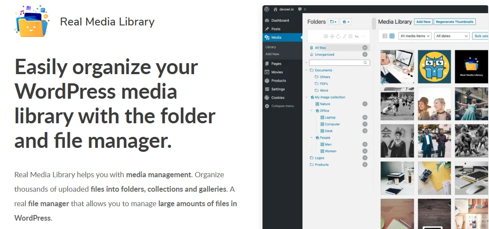This screenshot has width=489, height=229.
Task: Open the Women gallery
Action: point(328,151)
